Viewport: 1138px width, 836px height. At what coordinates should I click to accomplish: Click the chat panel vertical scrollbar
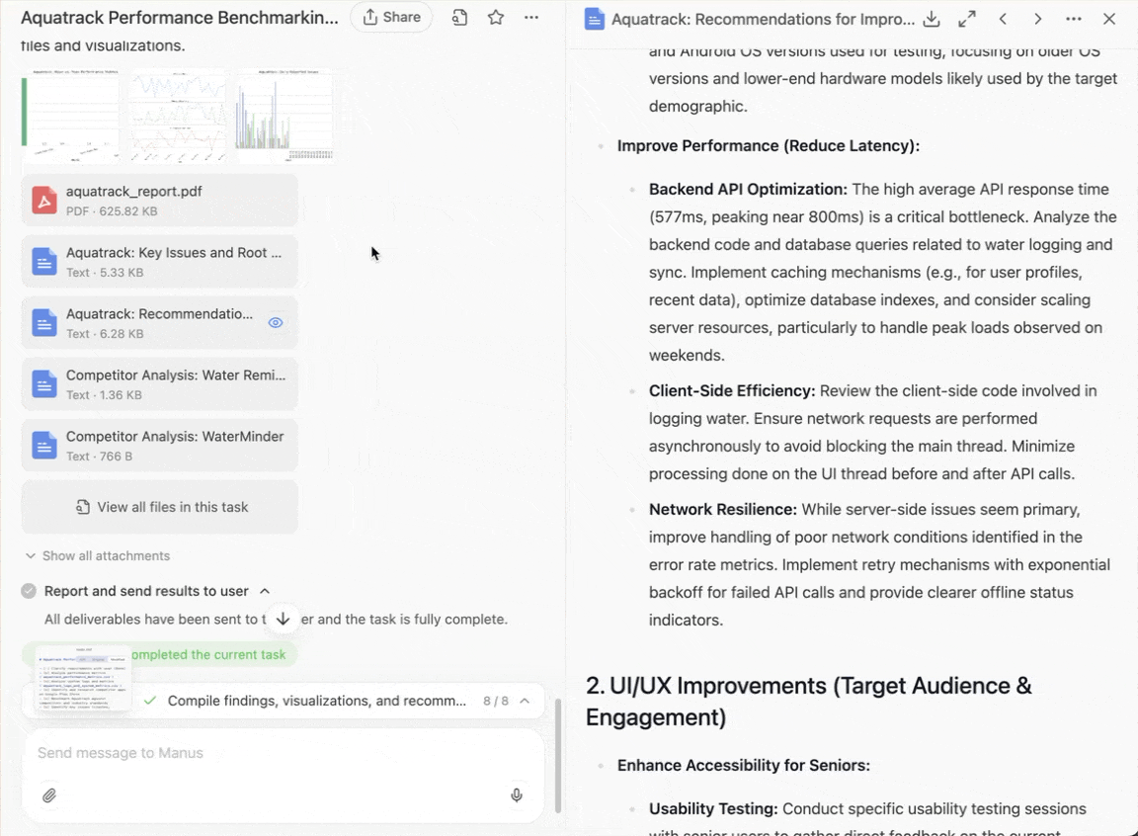[x=558, y=755]
